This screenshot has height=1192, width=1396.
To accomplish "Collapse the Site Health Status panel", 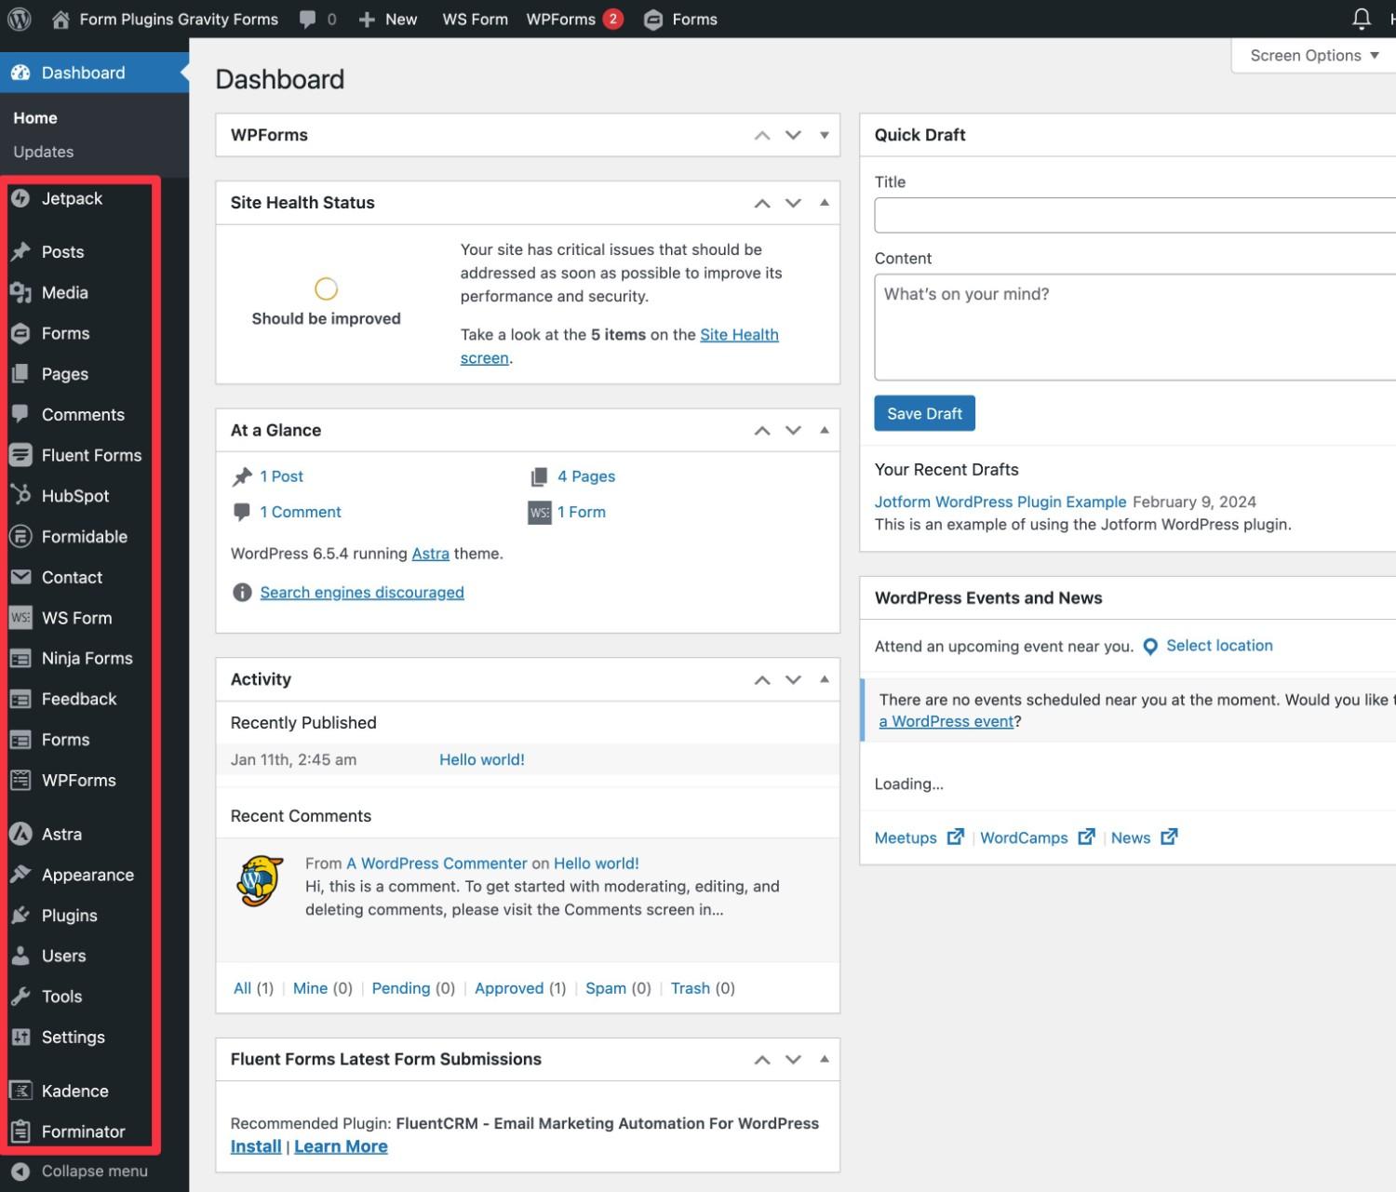I will point(824,203).
